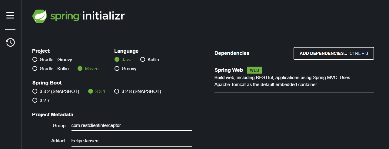The height and width of the screenshot is (149, 389).
Task: Focus the Artifact text field
Action: coord(131,141)
